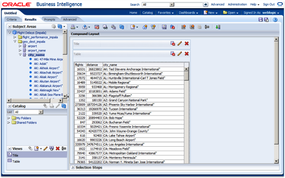This screenshot has height=178, width=285.
Task: Click Format Container icon in Table view header
Action: pos(173,53)
